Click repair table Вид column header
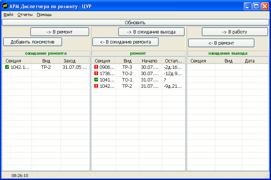The width and height of the screenshot is (271, 180). point(127,61)
